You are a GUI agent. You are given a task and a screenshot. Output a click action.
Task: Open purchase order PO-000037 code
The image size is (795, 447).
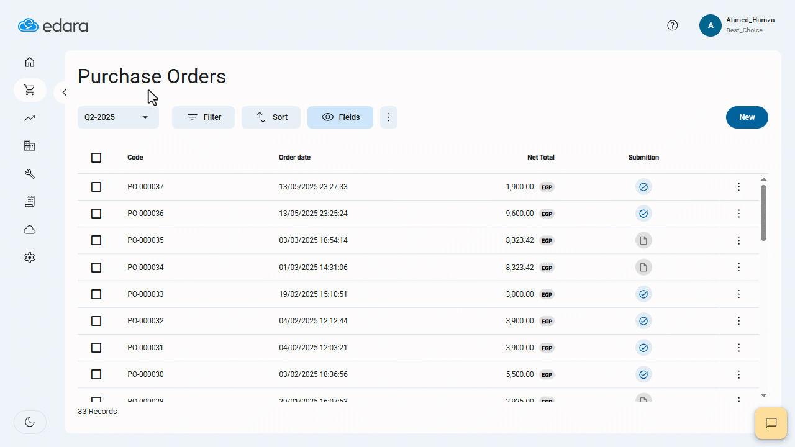pyautogui.click(x=145, y=187)
